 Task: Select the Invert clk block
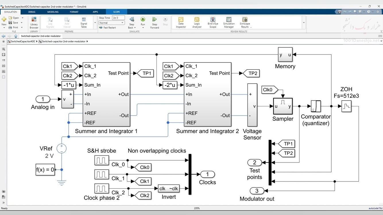click(x=169, y=189)
